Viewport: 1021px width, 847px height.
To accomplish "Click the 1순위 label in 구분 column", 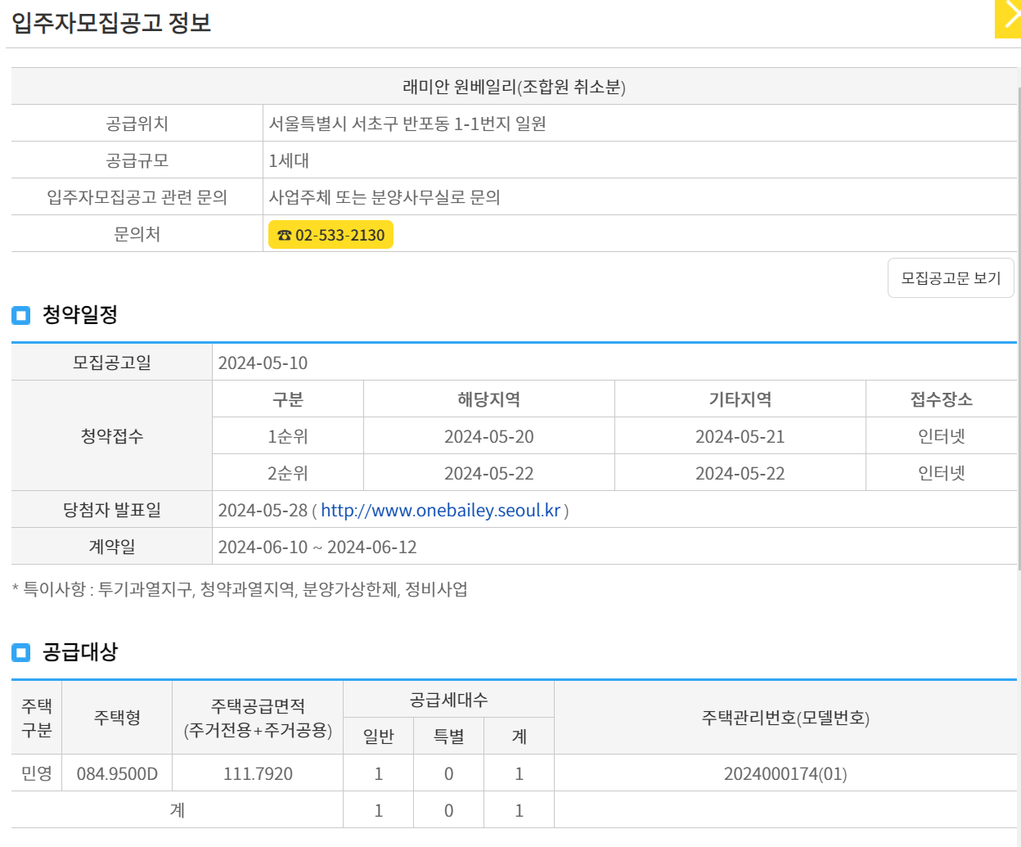I will 288,437.
